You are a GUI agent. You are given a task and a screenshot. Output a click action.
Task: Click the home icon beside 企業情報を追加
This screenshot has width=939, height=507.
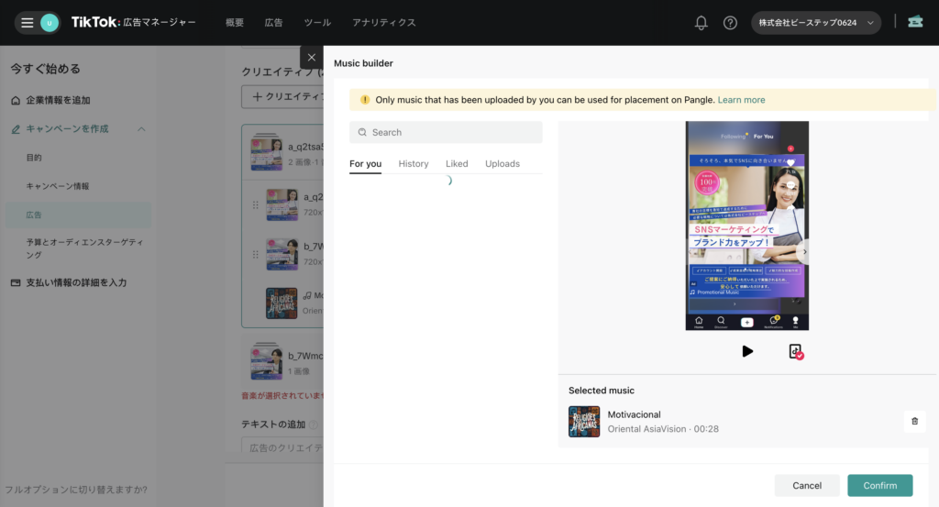tap(16, 100)
